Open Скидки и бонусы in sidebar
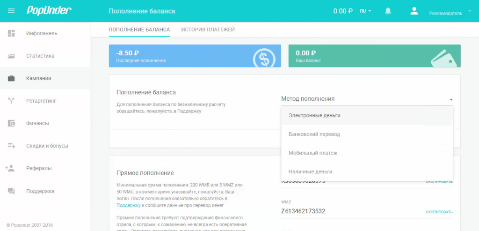The width and height of the screenshot is (479, 231). 45,146
